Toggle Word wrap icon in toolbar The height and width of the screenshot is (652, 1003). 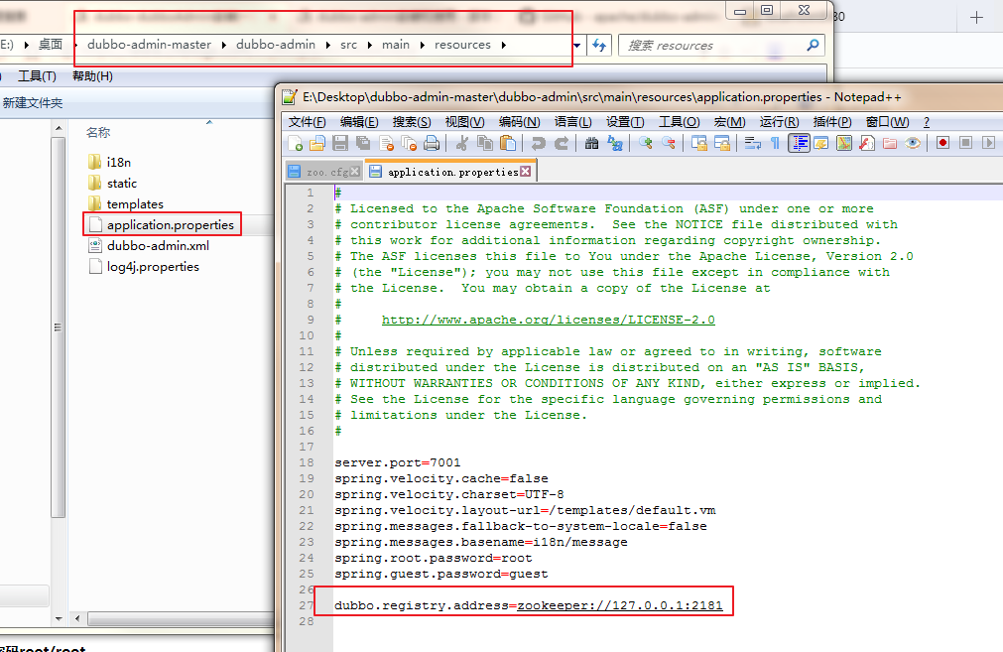pos(752,143)
